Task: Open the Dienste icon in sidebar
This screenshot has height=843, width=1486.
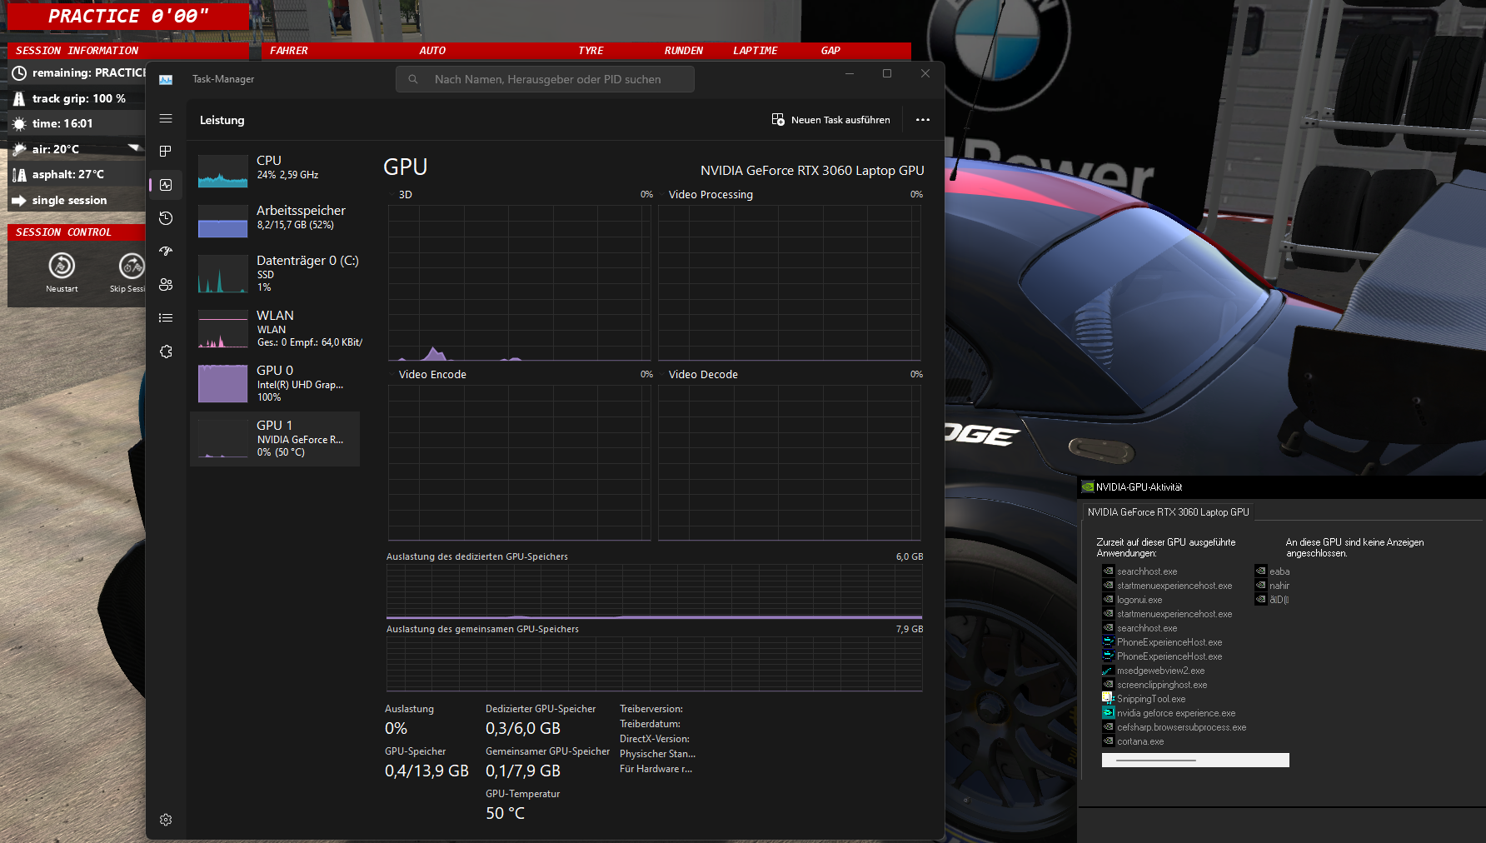Action: pyautogui.click(x=165, y=351)
